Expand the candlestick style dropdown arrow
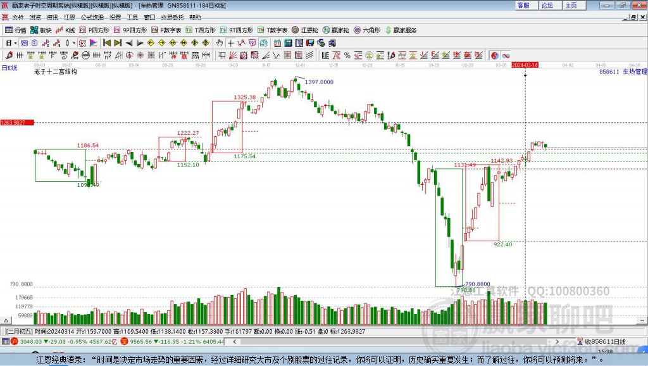 pyautogui.click(x=73, y=43)
